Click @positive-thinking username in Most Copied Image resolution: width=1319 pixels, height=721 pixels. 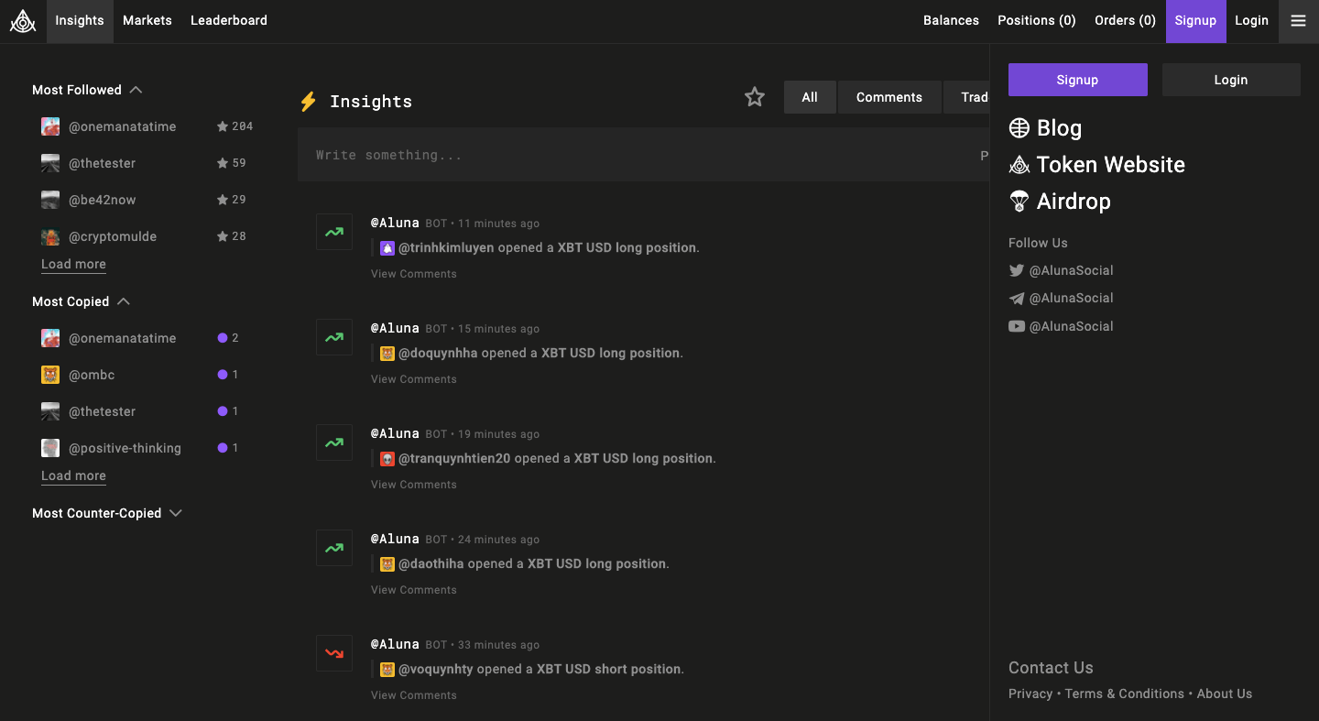click(x=125, y=448)
